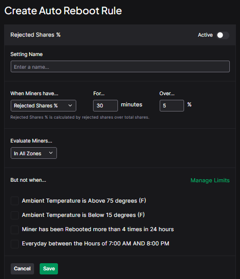
Task: Click the Create Auto Reboot Rule title
Action: tap(63, 11)
